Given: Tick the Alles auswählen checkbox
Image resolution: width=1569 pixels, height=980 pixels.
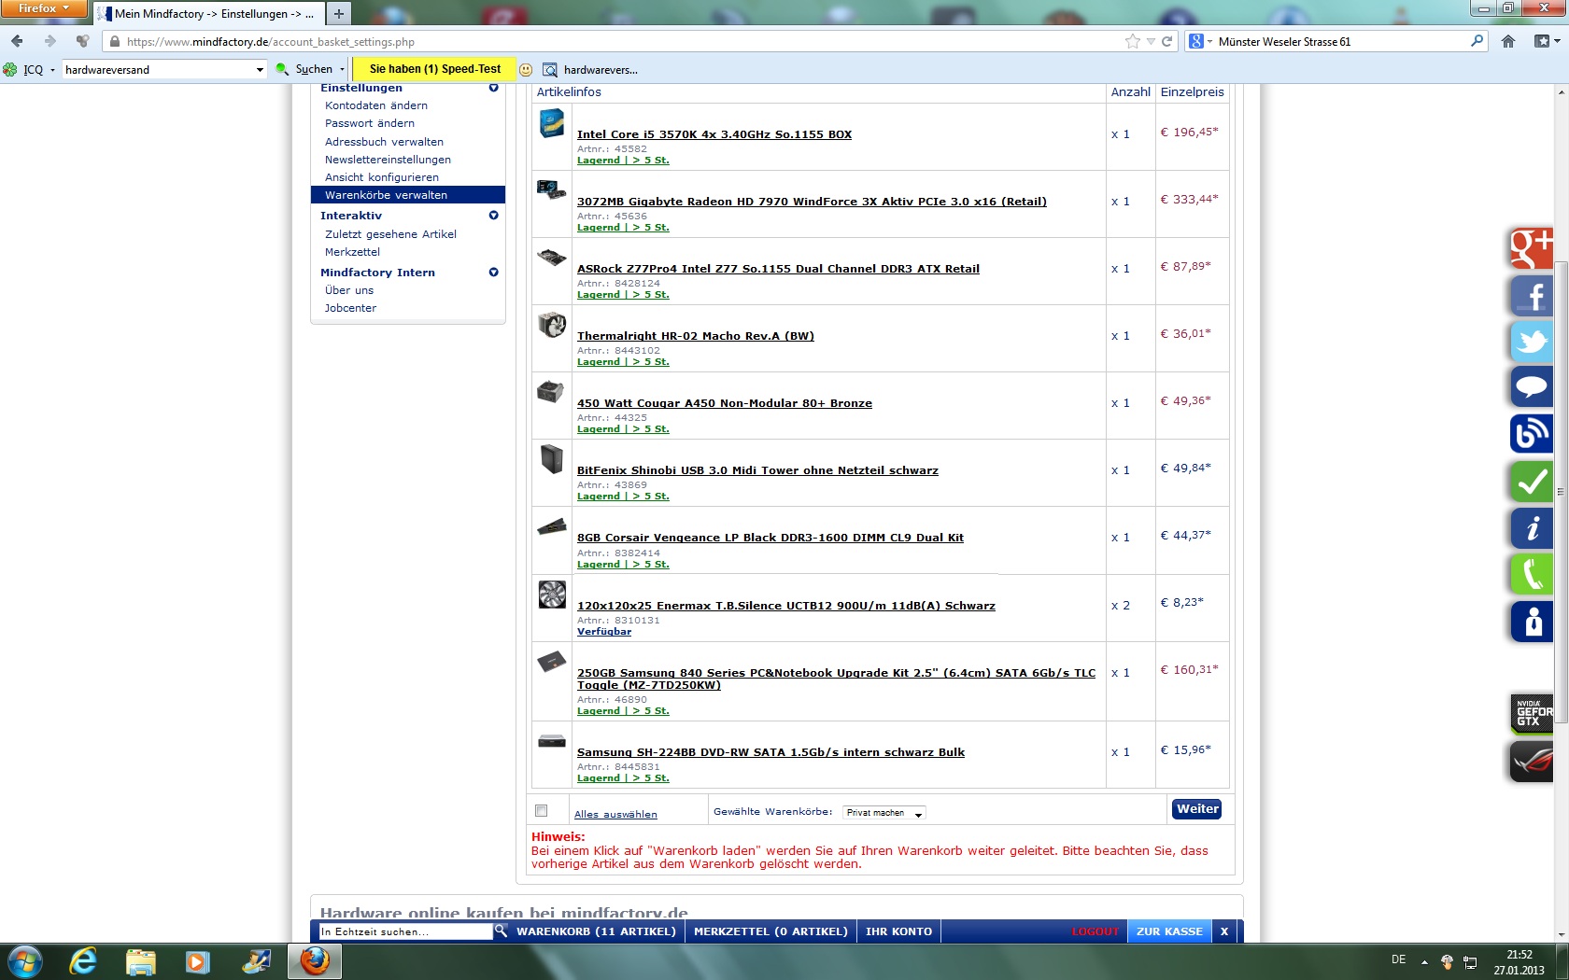Looking at the screenshot, I should tap(542, 811).
